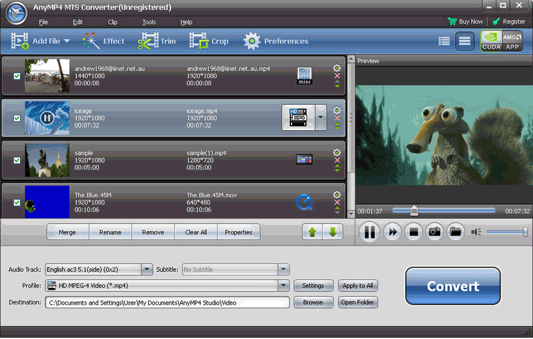The height and width of the screenshot is (339, 533).
Task: Click Apply to All button
Action: 357,286
